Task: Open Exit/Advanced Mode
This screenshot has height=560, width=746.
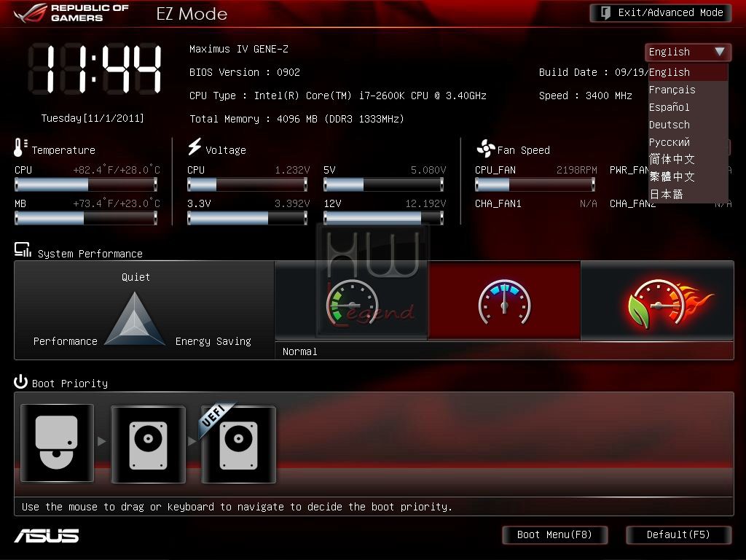Action: pos(660,13)
